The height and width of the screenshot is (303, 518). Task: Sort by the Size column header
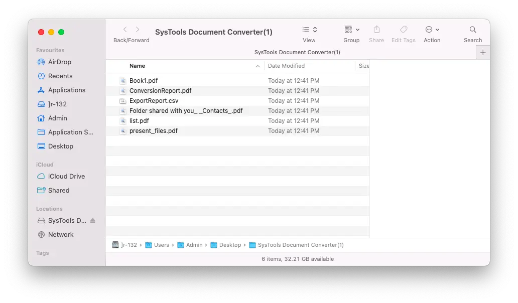(364, 66)
